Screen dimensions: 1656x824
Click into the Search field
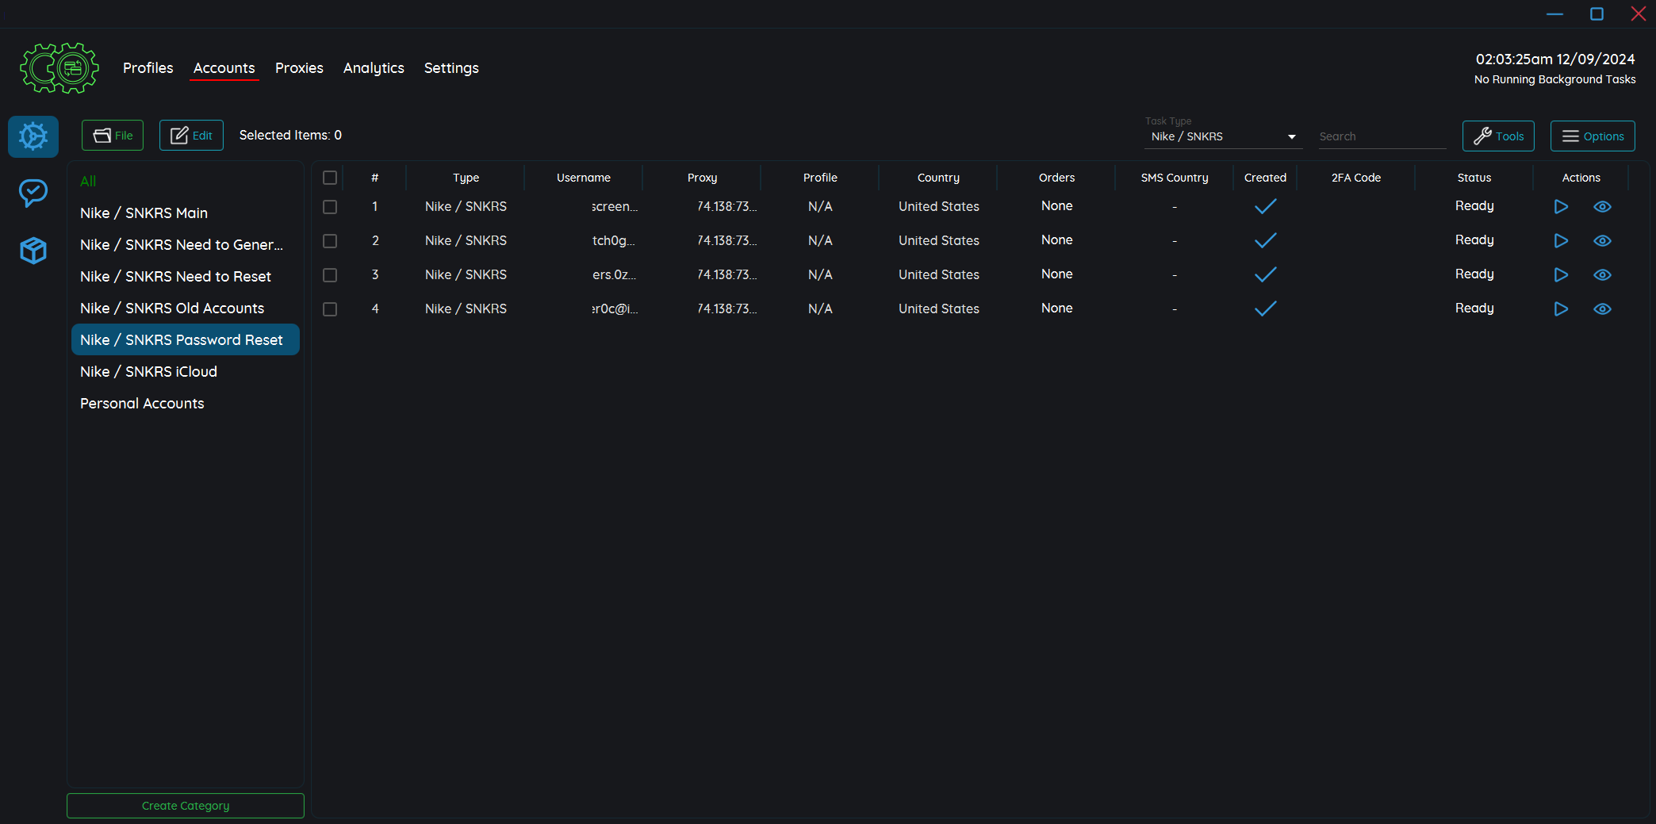tap(1381, 136)
